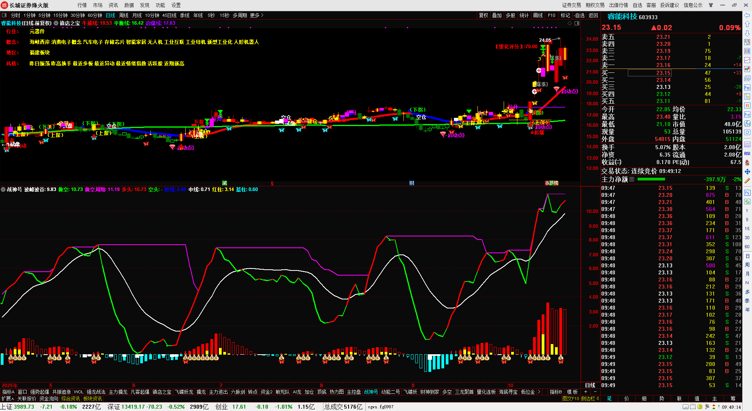Image resolution: width=752 pixels, height=411 pixels.
Task: Select the 日线 period tab
Action: click(x=110, y=15)
